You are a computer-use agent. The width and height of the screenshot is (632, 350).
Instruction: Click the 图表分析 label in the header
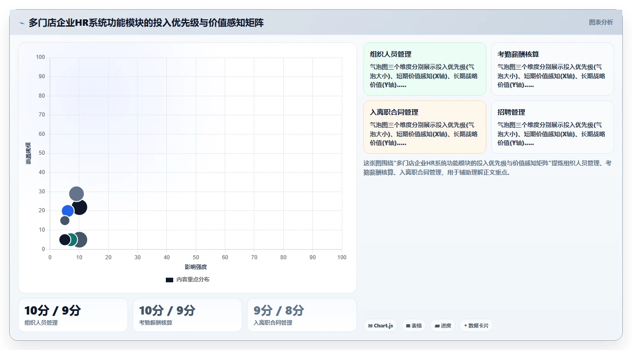tap(601, 22)
